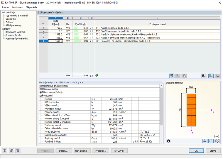Toggle dimensions display icon in cross-section panel
This screenshot has width=223, height=159.
click(x=205, y=141)
